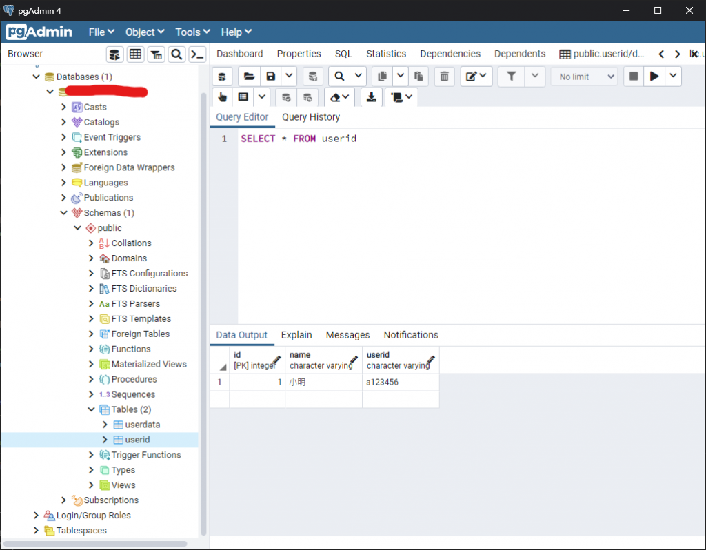Open the find options dropdown arrow
706x550 pixels.
359,77
